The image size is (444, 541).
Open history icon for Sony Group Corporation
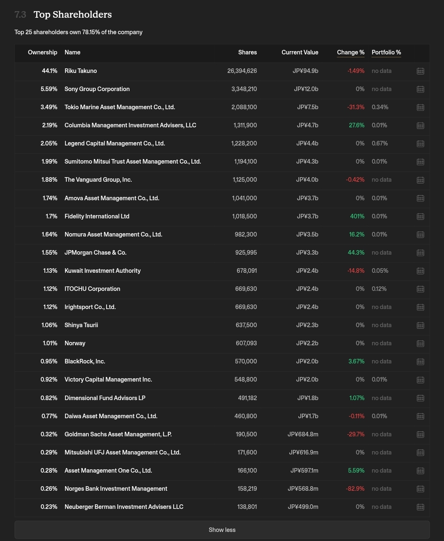pyautogui.click(x=420, y=89)
